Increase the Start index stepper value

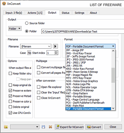click(x=56, y=52)
